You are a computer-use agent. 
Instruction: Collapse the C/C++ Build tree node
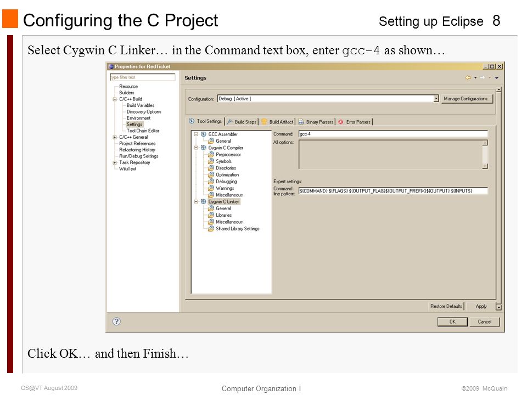coord(115,99)
